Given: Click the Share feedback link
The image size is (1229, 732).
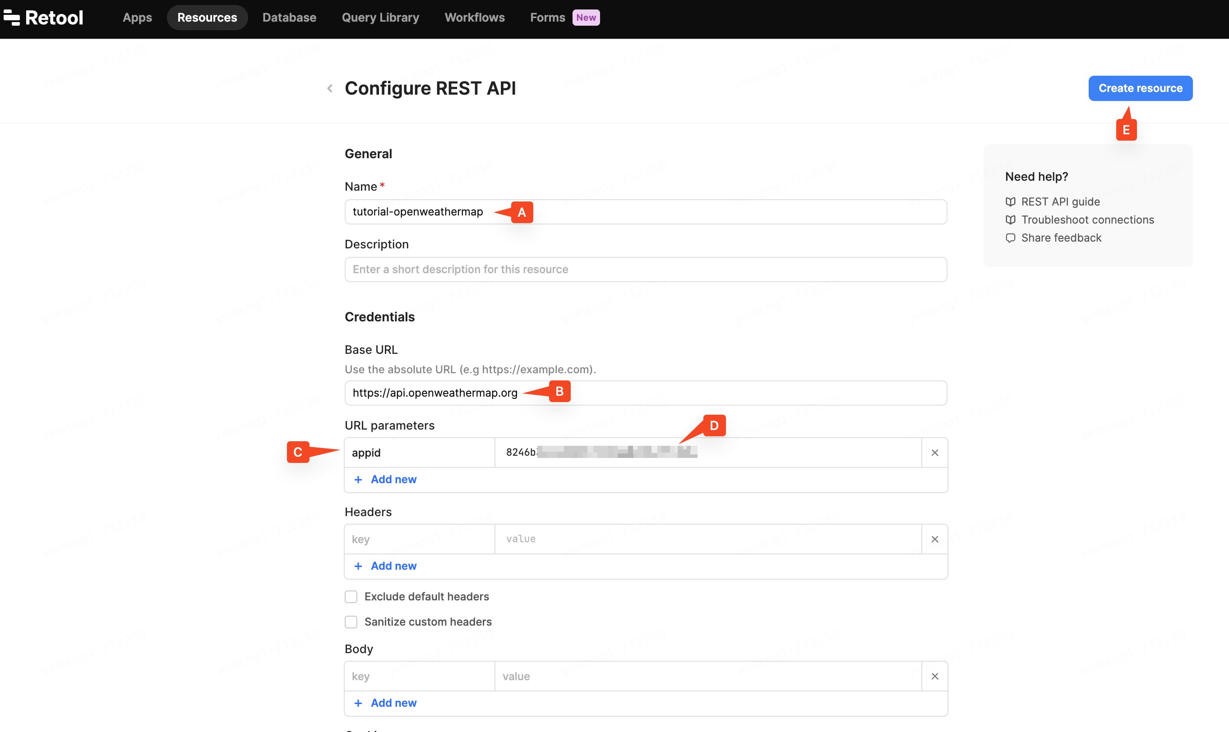Looking at the screenshot, I should tap(1061, 238).
